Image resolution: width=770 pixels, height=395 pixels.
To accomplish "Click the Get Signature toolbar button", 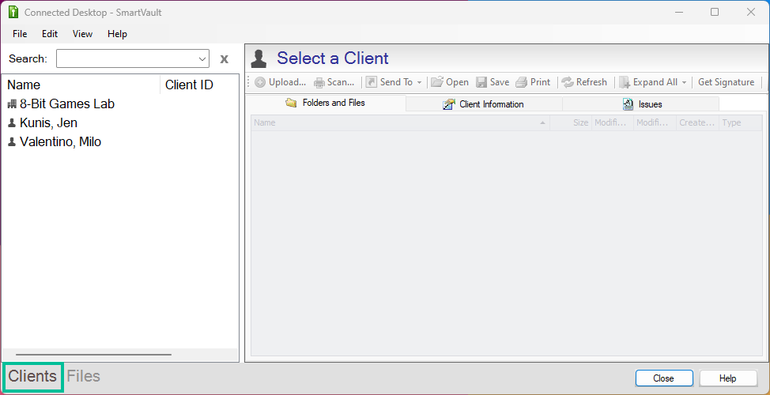I will (726, 82).
